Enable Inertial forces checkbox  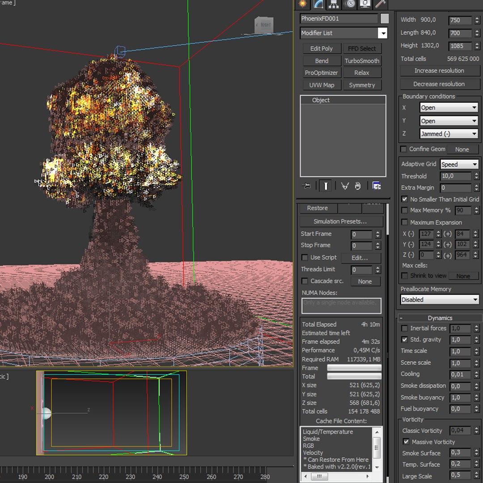[x=404, y=328]
